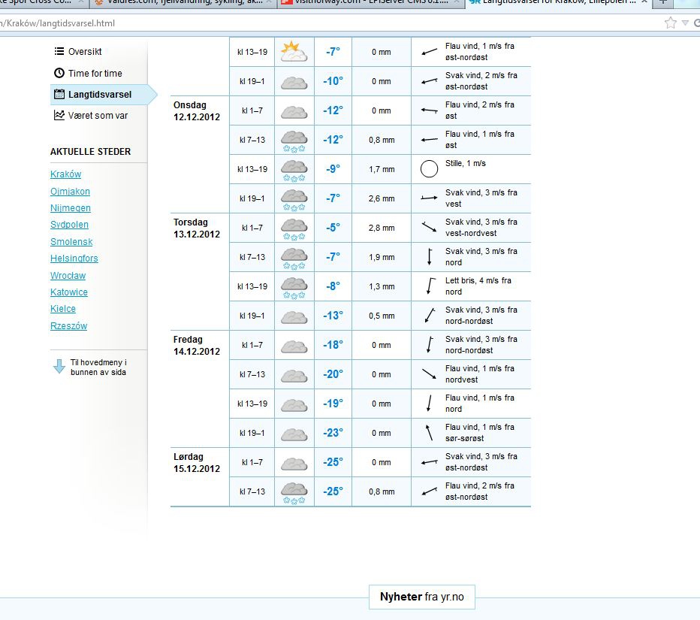Open the Kraków location link
The width and height of the screenshot is (700, 620).
pos(65,174)
